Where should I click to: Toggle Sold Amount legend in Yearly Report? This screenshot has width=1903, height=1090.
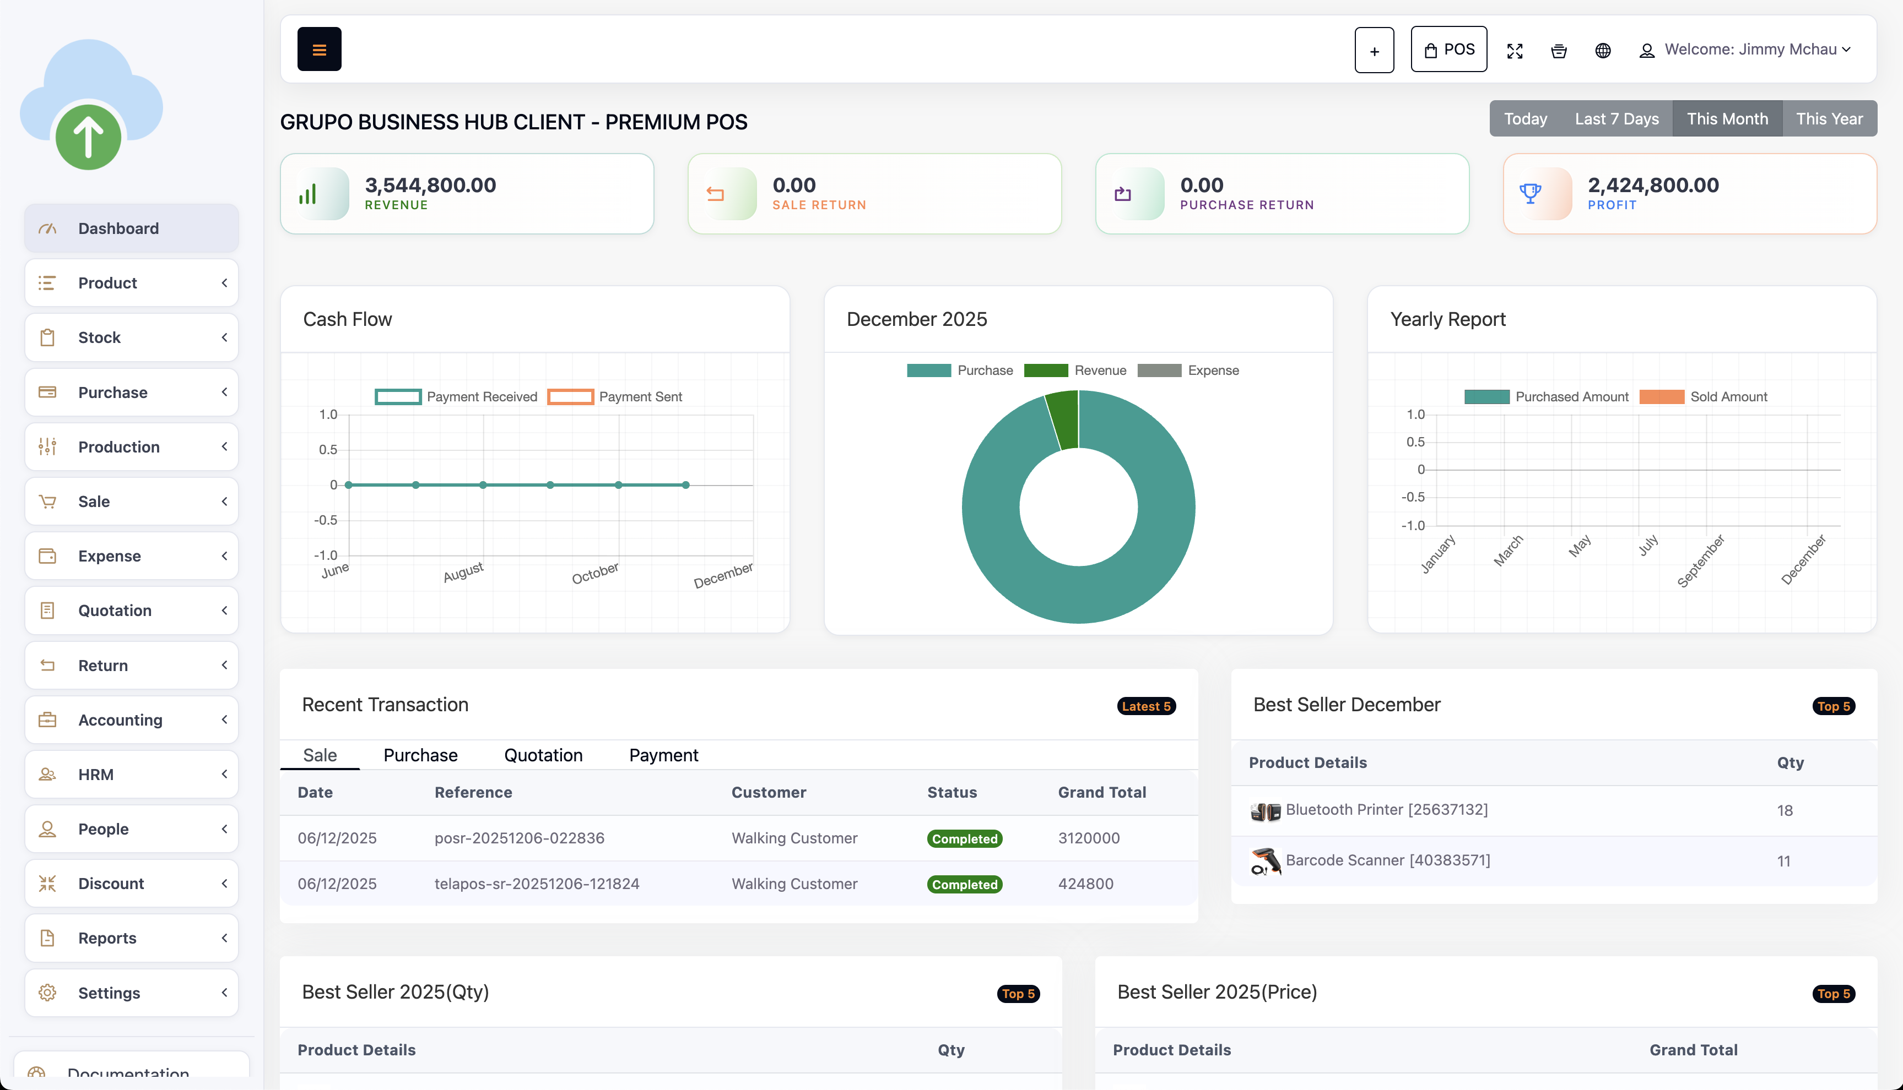1703,397
